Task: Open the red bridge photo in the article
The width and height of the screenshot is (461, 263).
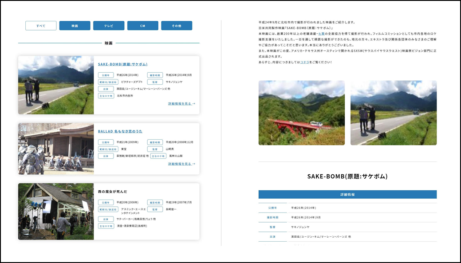Action: click(302, 113)
